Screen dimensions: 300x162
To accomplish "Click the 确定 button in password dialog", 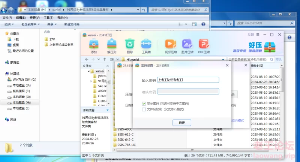I will pos(182,123).
